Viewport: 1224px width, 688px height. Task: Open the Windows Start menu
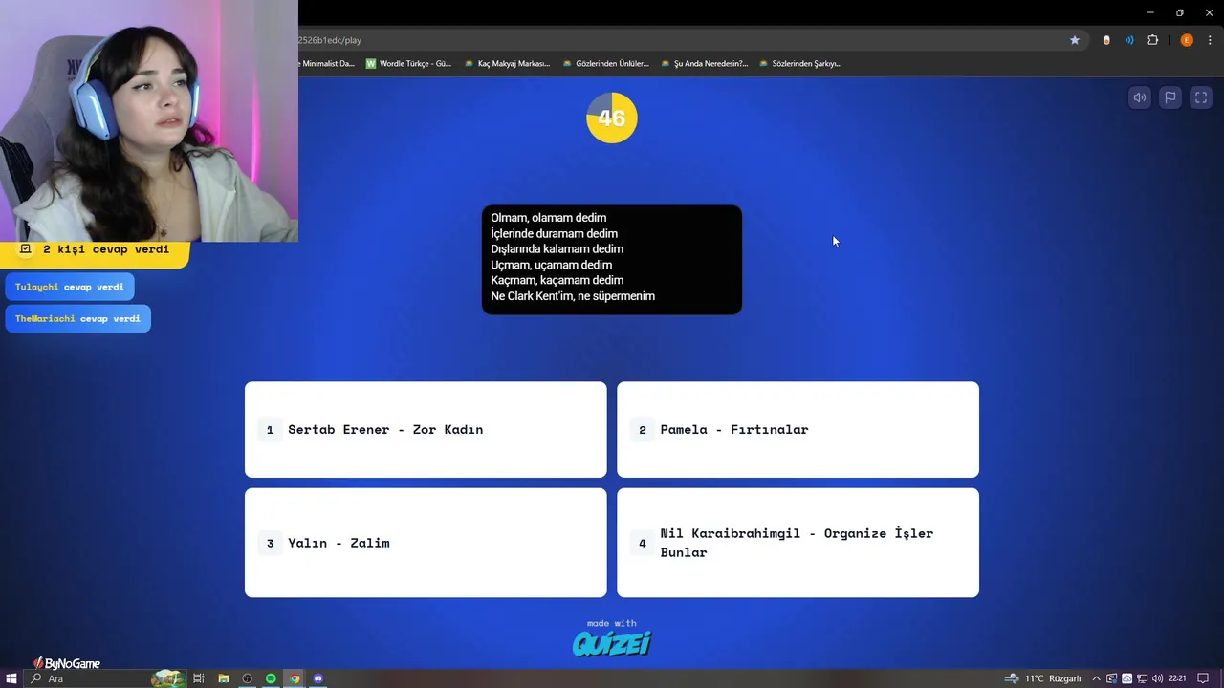12,678
